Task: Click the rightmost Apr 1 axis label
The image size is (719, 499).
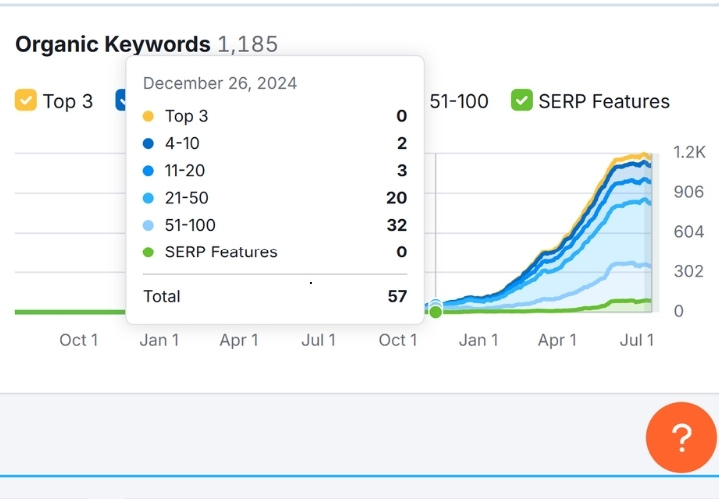Action: coord(557,340)
